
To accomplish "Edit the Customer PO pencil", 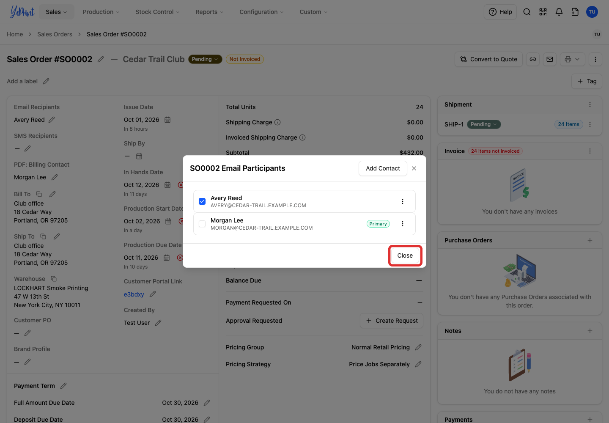I will (27, 333).
